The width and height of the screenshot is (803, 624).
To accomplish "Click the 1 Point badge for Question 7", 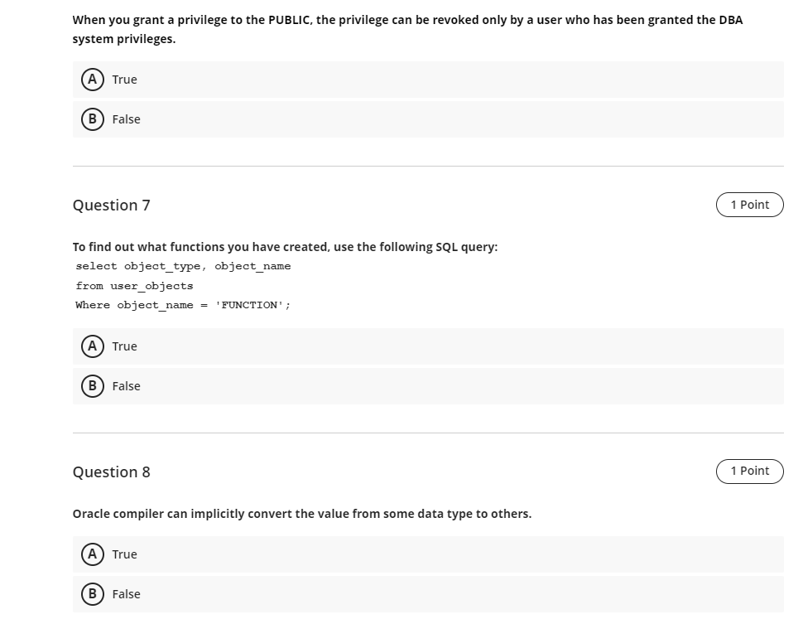I will point(749,205).
